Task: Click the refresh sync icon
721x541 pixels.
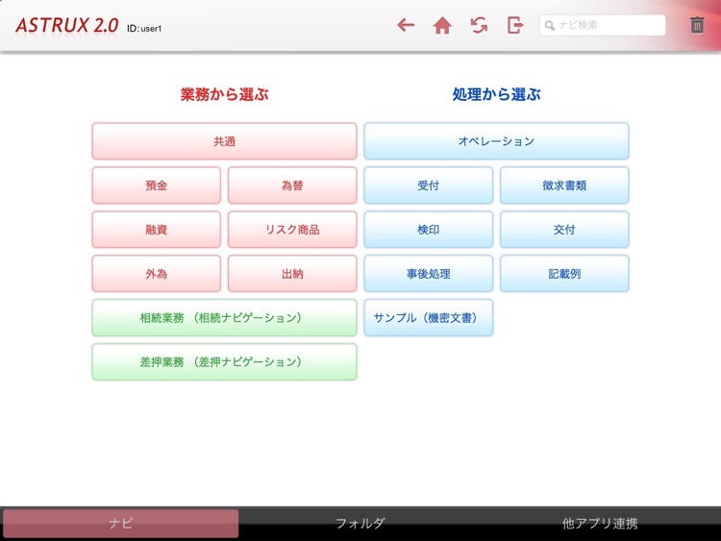Action: coord(479,26)
